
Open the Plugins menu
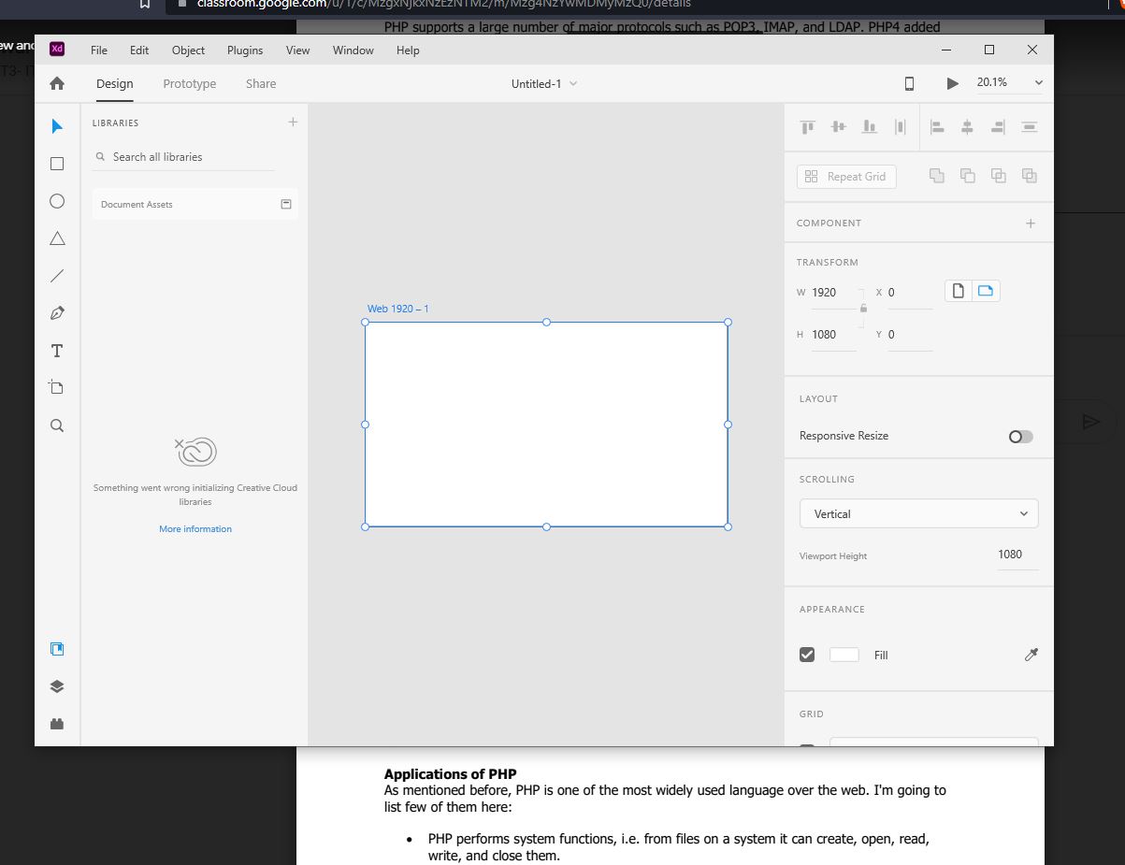(x=245, y=50)
